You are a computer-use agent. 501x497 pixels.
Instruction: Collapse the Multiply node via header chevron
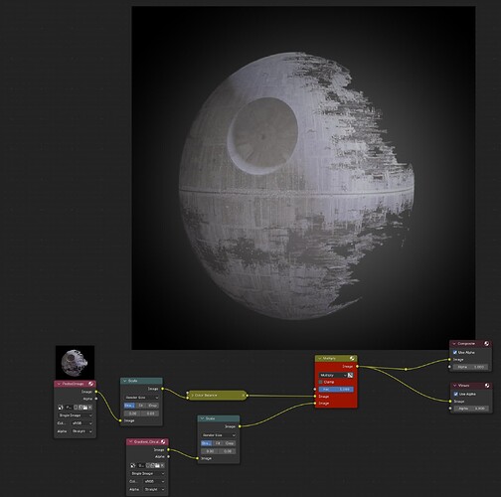[319, 358]
